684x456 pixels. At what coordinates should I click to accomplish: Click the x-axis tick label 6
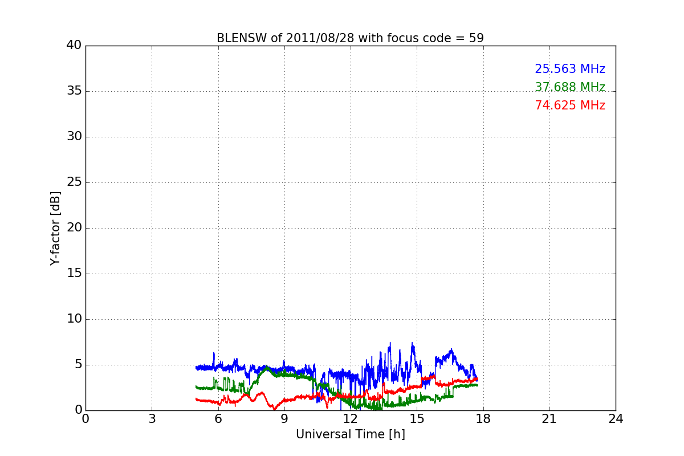218,419
